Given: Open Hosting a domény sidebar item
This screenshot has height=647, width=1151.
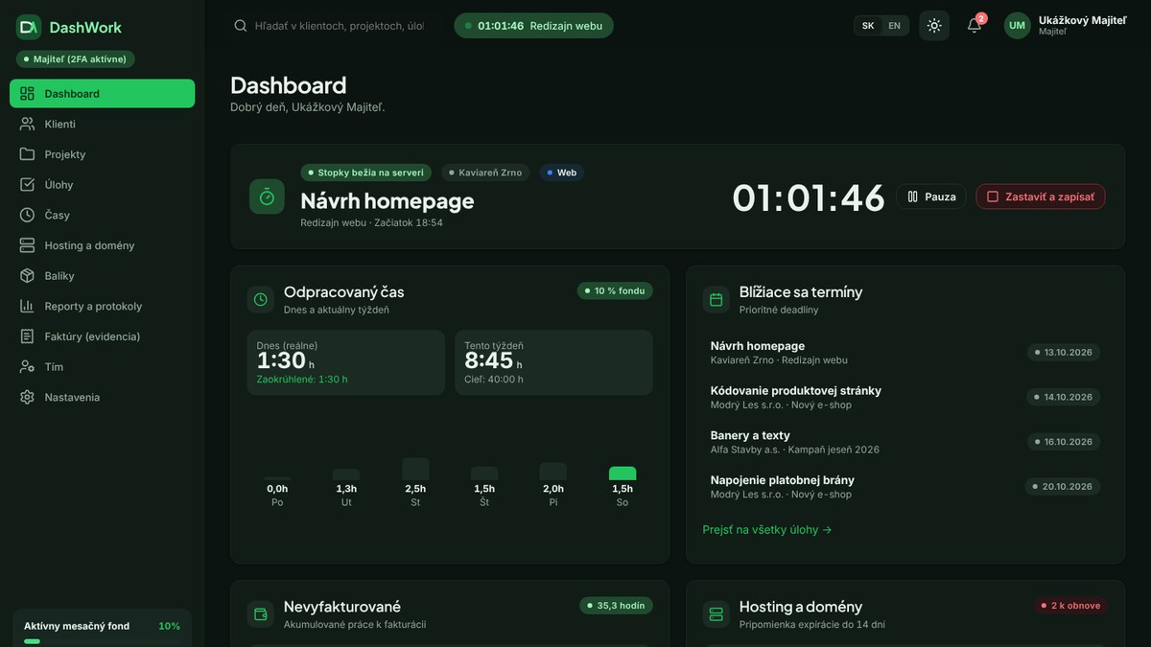Looking at the screenshot, I should [102, 245].
